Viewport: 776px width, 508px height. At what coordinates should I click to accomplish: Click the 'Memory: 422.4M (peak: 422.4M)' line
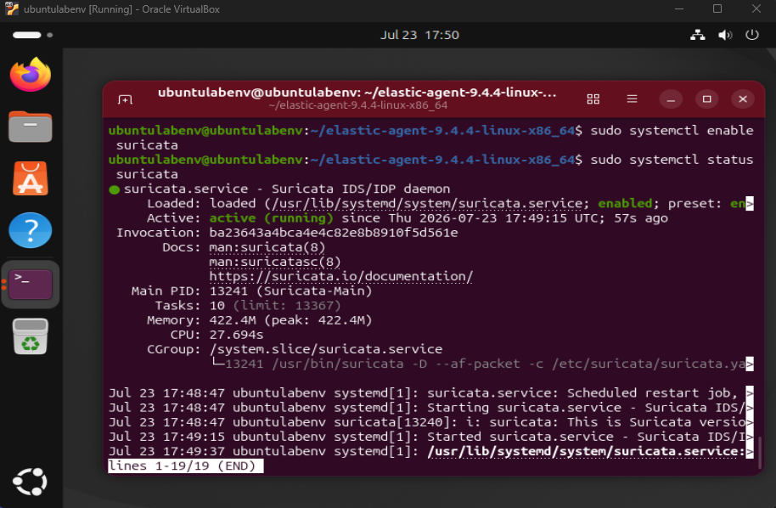(259, 320)
